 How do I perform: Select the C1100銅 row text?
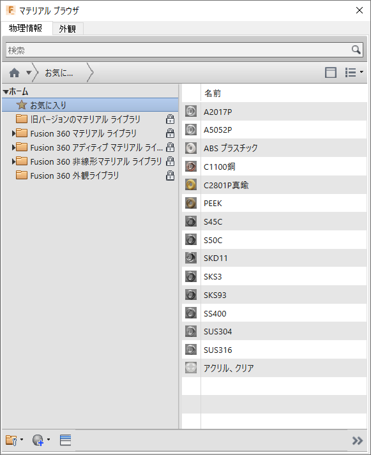219,167
